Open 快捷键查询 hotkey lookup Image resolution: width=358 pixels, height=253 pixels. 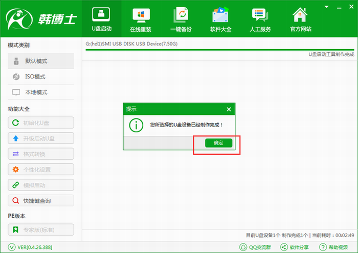pyautogui.click(x=41, y=201)
